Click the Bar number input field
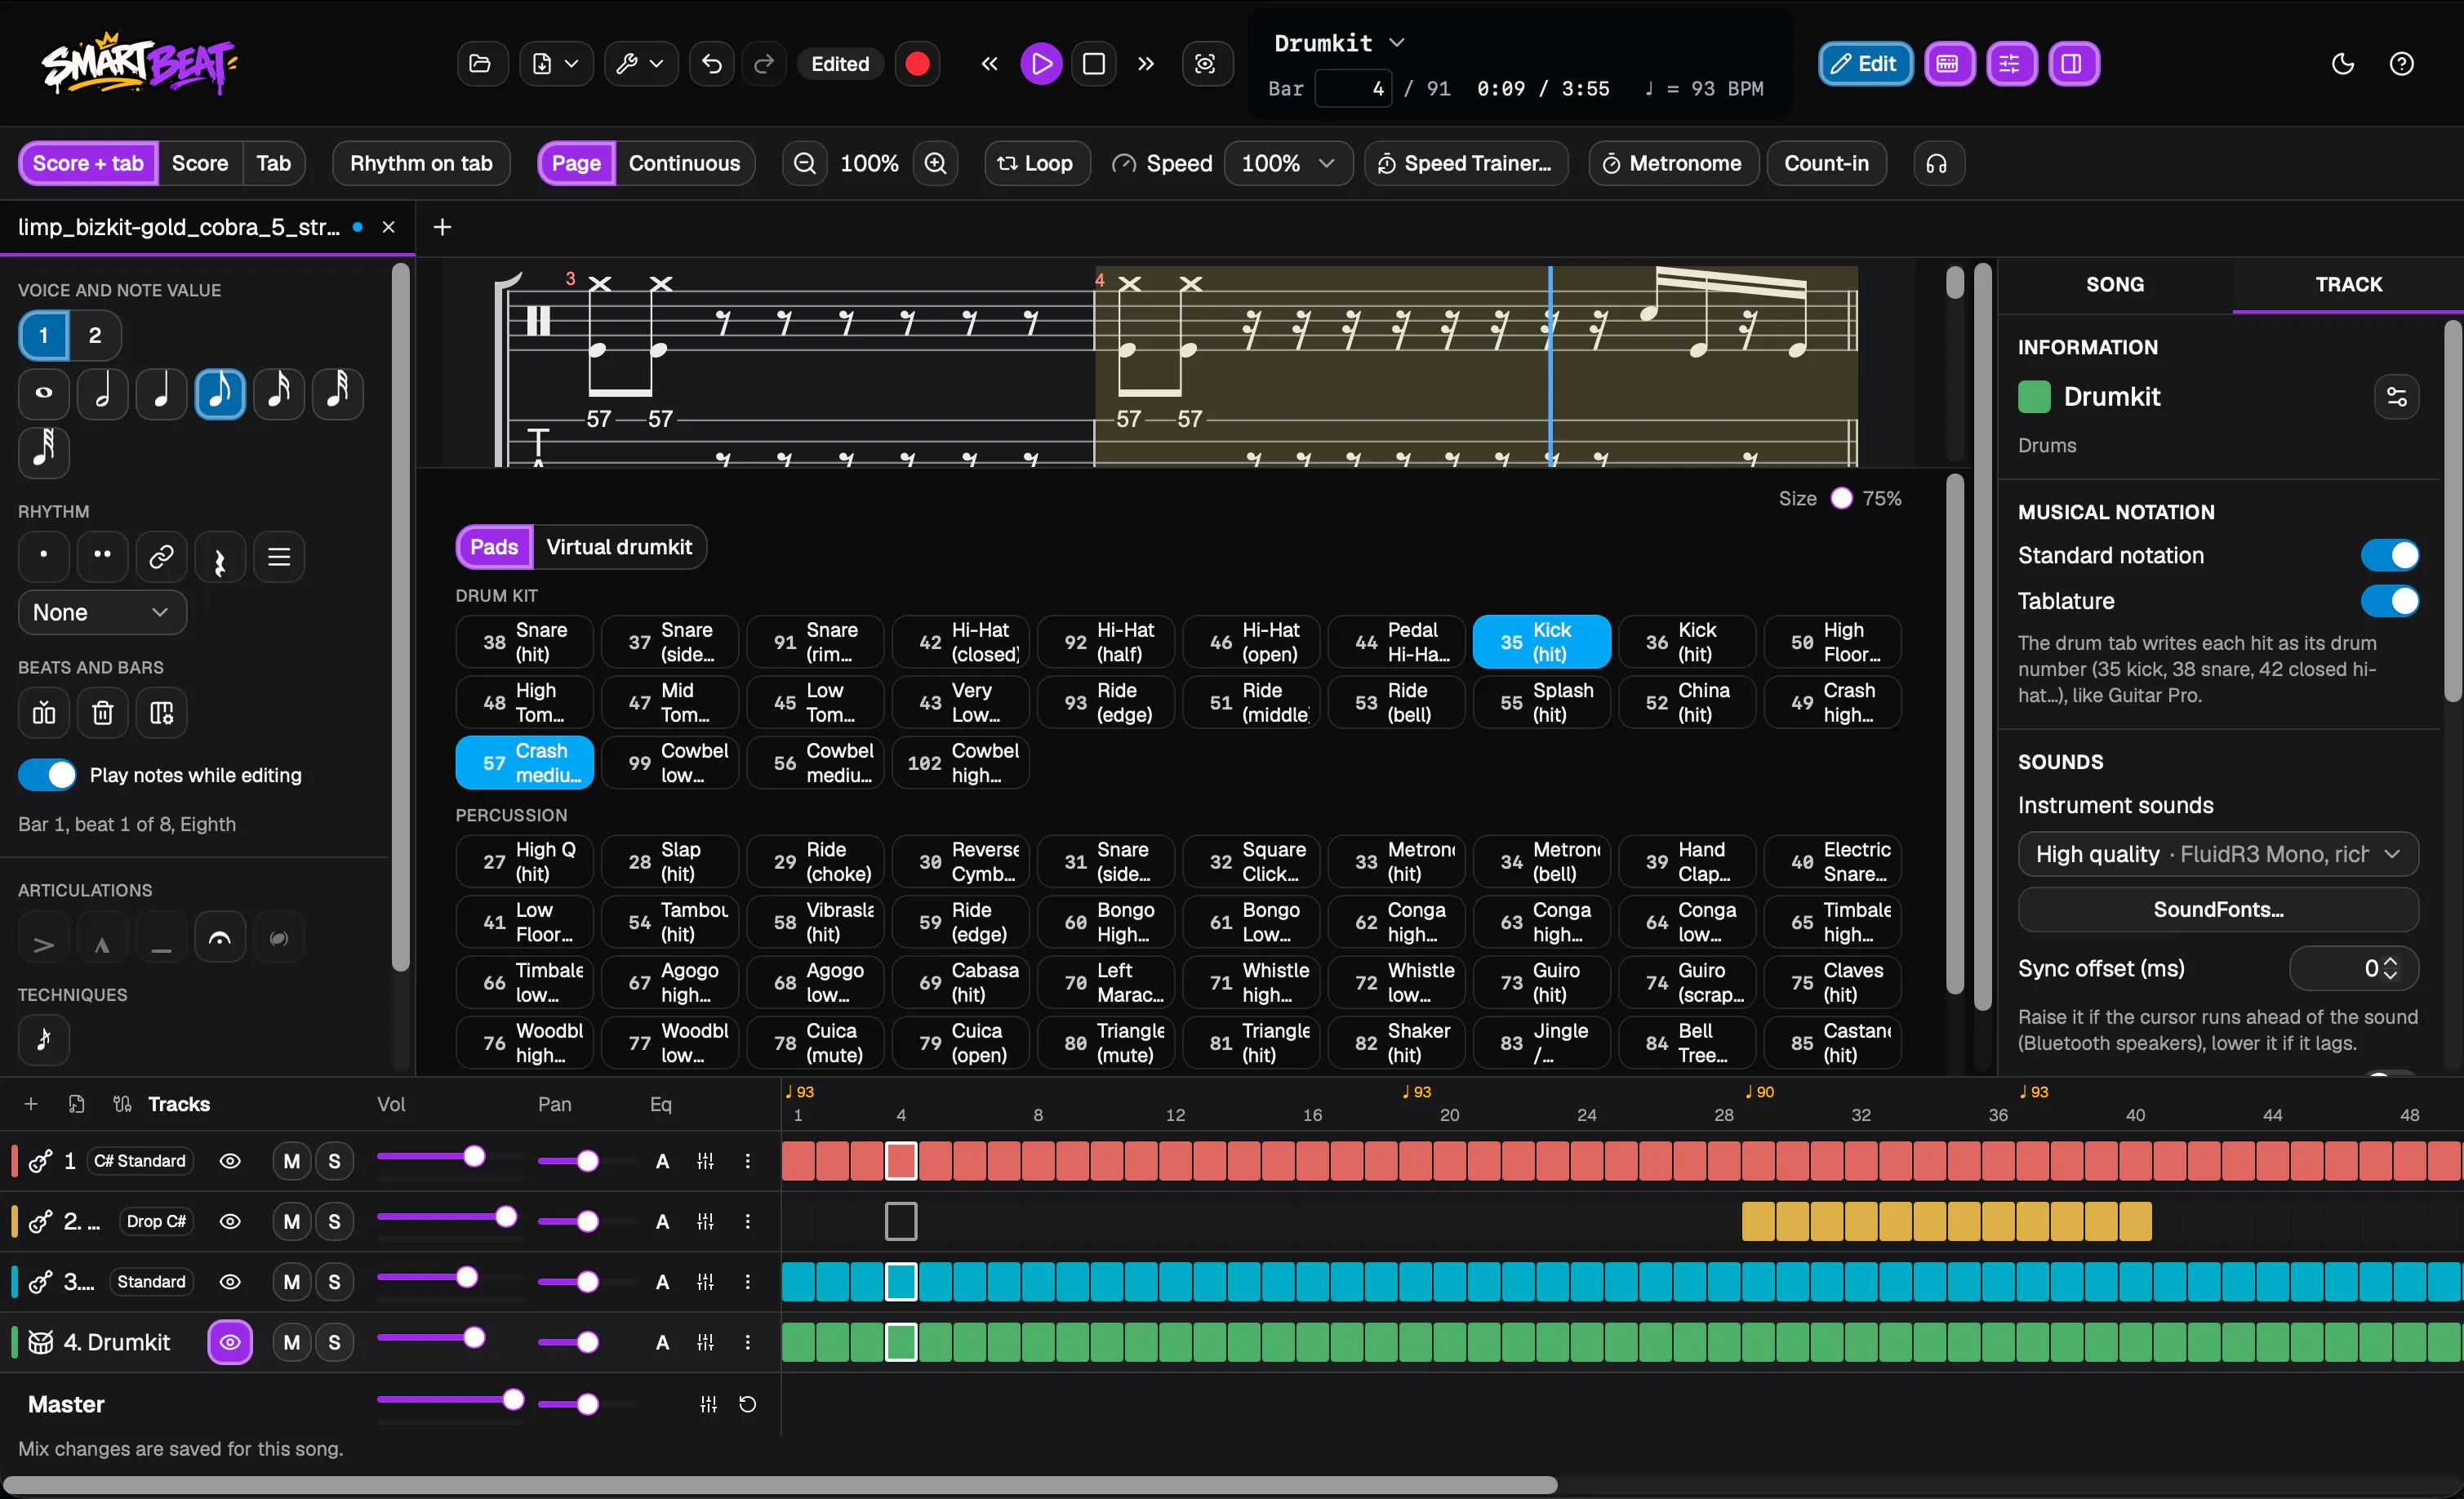This screenshot has width=2464, height=1499. [1352, 88]
